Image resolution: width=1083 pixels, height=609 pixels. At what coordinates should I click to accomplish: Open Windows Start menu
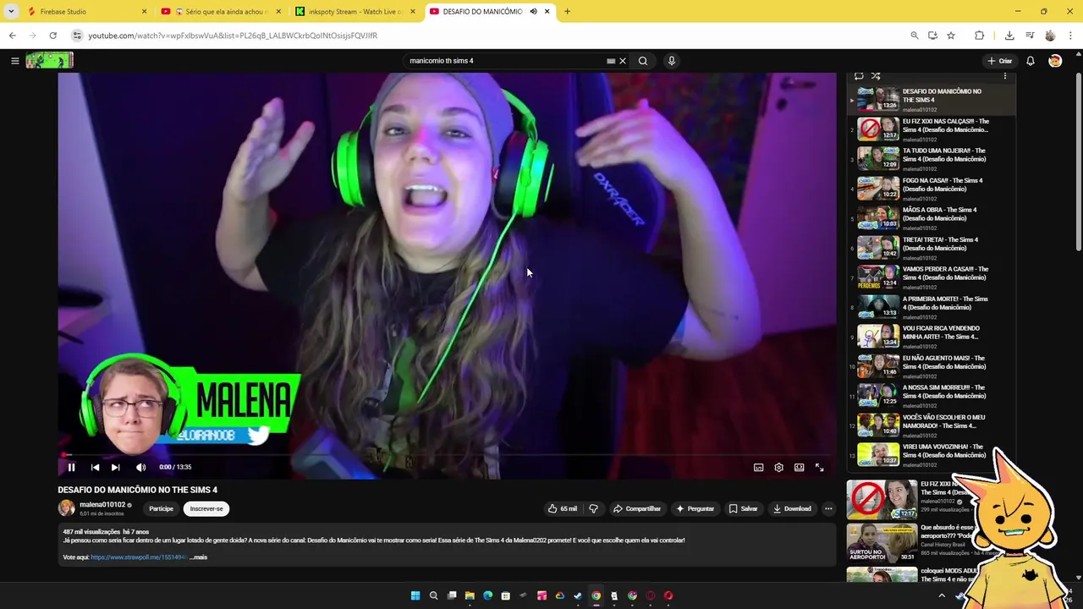(415, 595)
